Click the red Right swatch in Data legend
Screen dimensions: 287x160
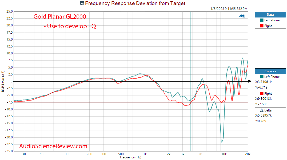262,26
